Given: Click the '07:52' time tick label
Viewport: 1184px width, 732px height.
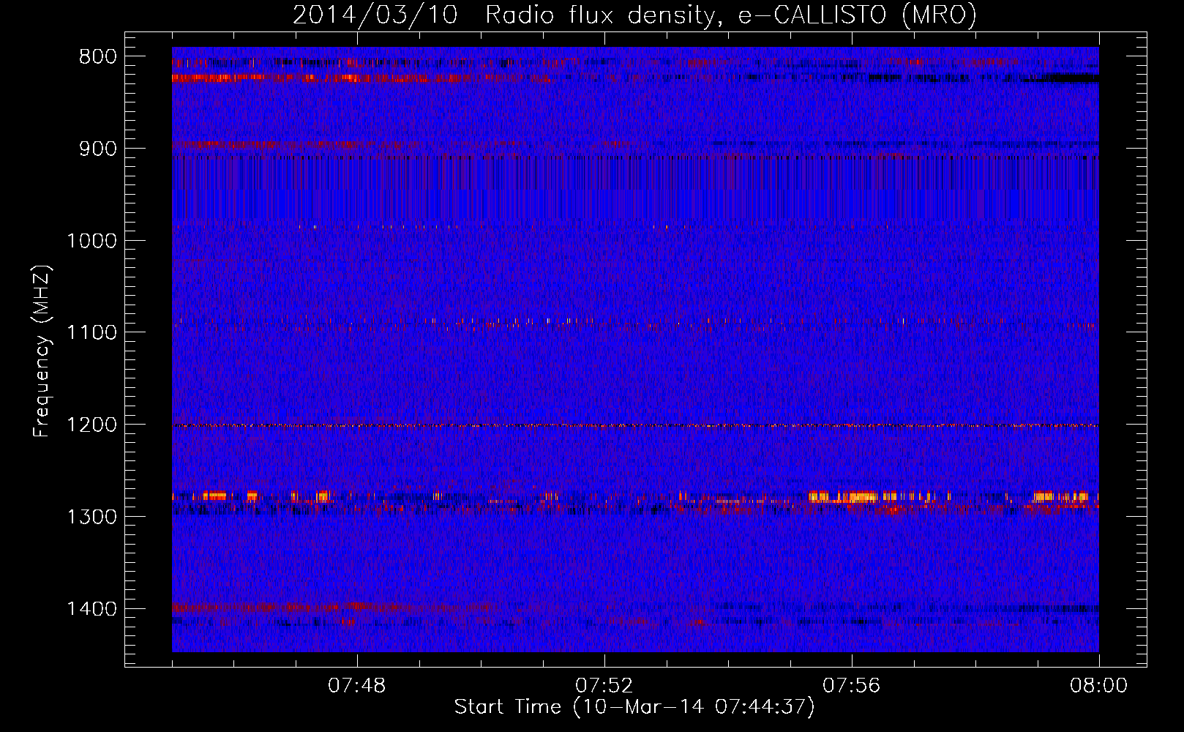Looking at the screenshot, I should coord(604,686).
